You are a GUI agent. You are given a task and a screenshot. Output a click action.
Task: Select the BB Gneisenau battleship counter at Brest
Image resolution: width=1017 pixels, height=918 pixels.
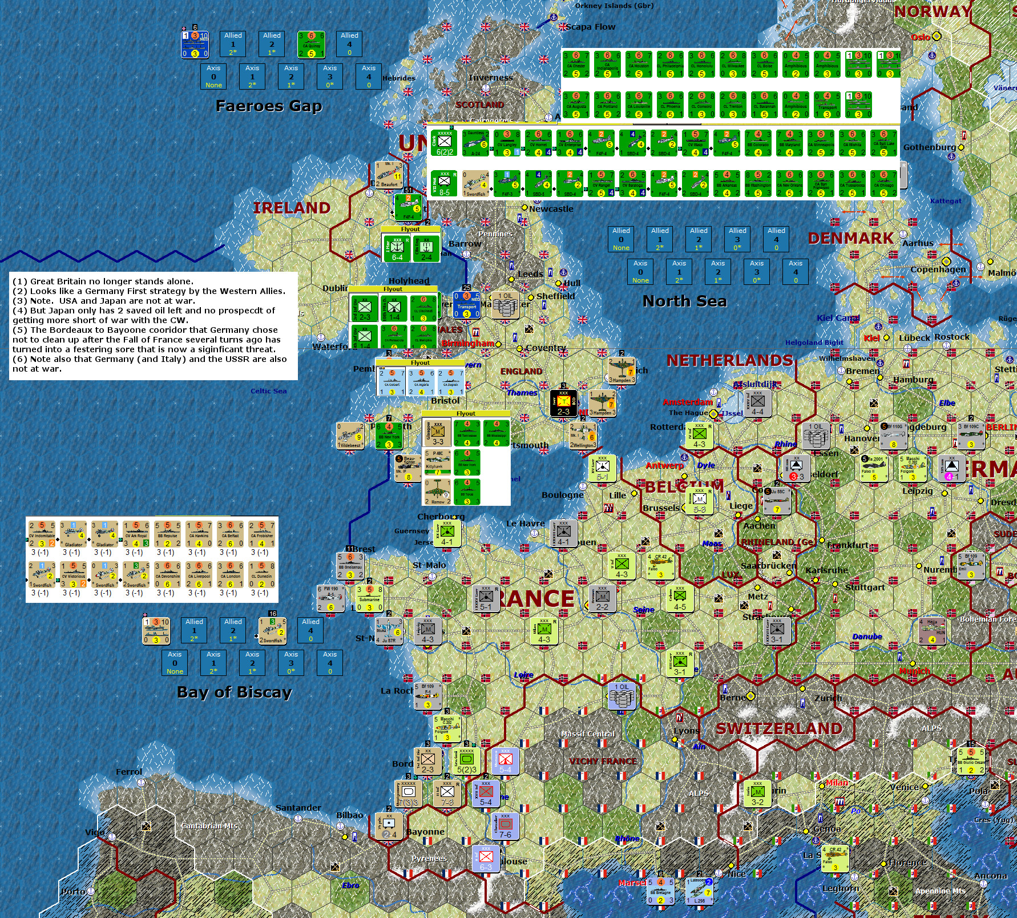pyautogui.click(x=350, y=566)
